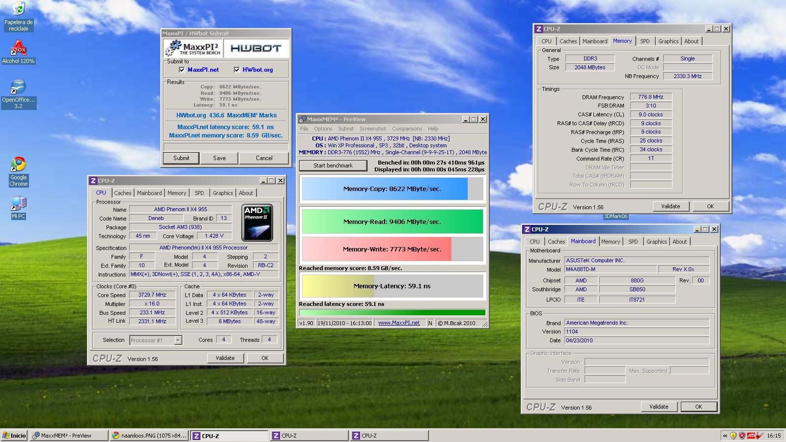Click the Submit button in HWbot Submit dialog
The height and width of the screenshot is (442, 786).
pyautogui.click(x=181, y=158)
